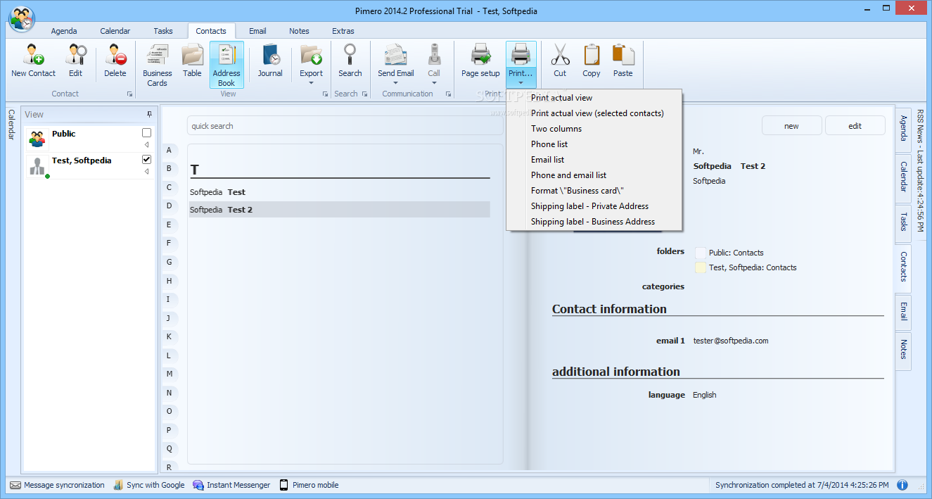
Task: Open the Contact group dialog launcher
Action: pyautogui.click(x=129, y=94)
